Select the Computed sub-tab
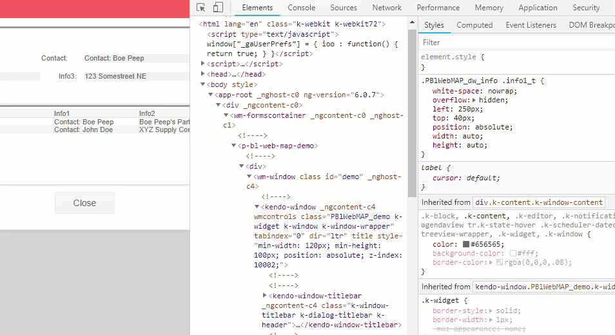Screen dimensions: 615x335 click(x=474, y=25)
